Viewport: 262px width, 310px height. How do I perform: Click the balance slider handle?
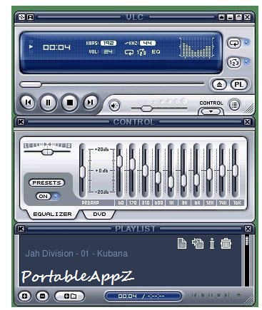[x=47, y=152]
